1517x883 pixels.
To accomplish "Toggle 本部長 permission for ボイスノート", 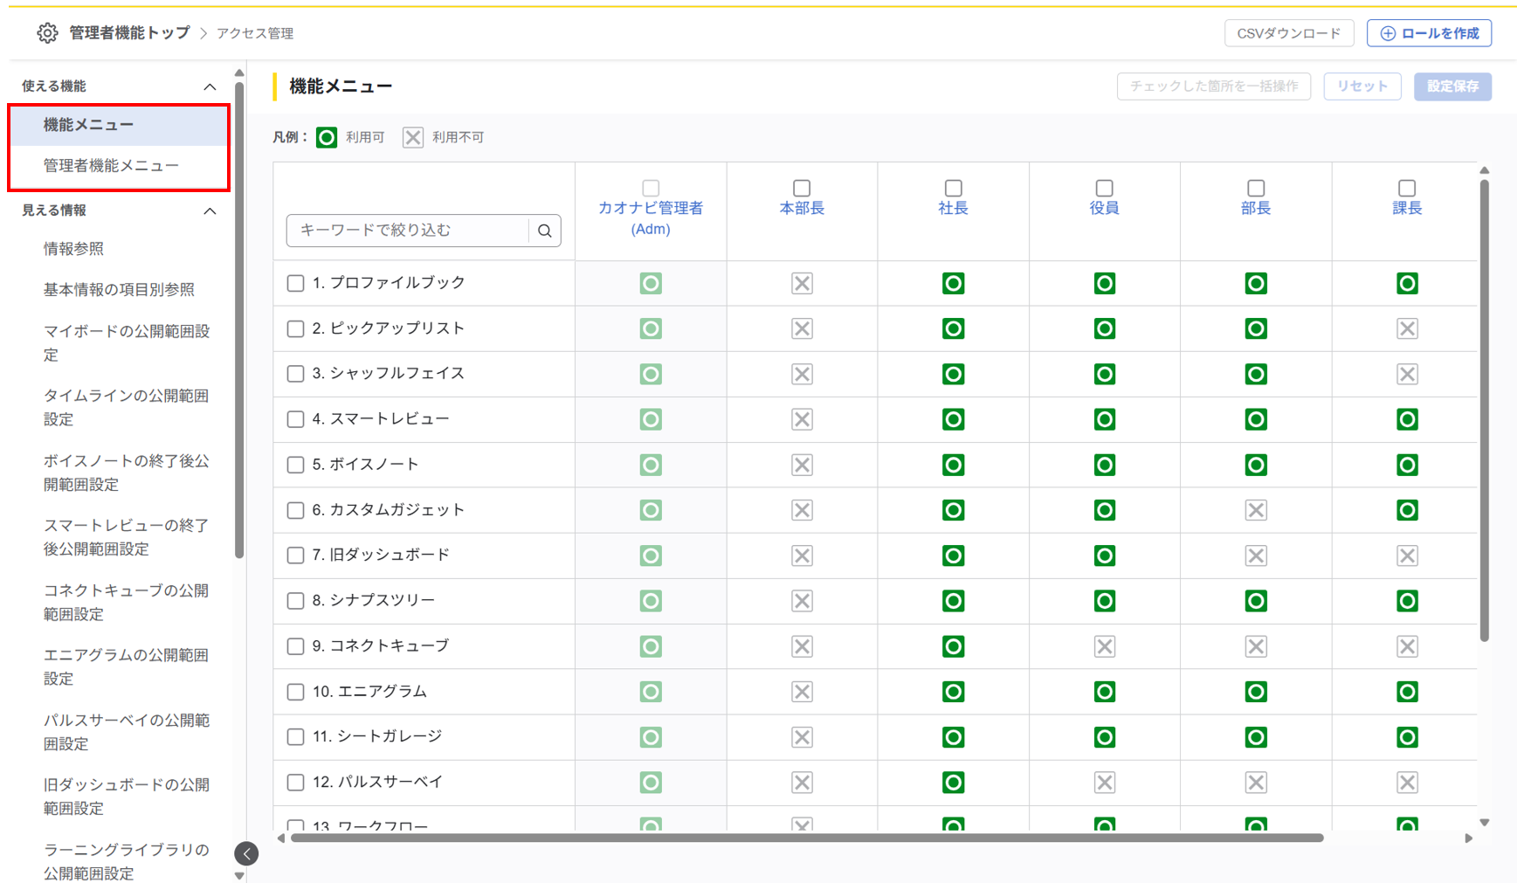I will (x=802, y=465).
